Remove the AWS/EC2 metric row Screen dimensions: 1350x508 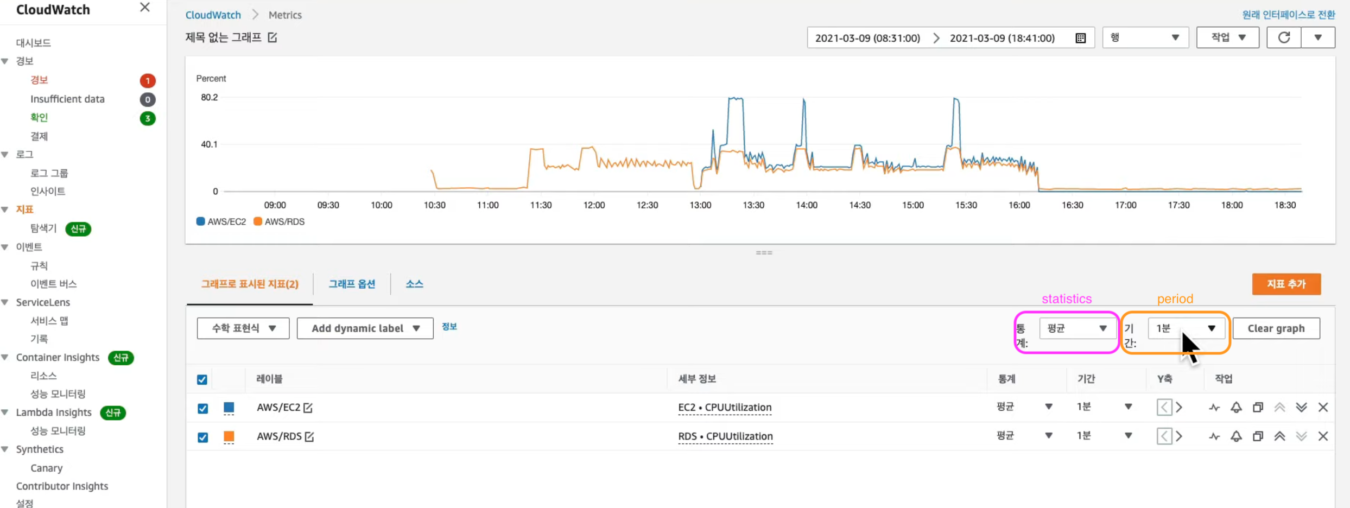coord(1323,407)
